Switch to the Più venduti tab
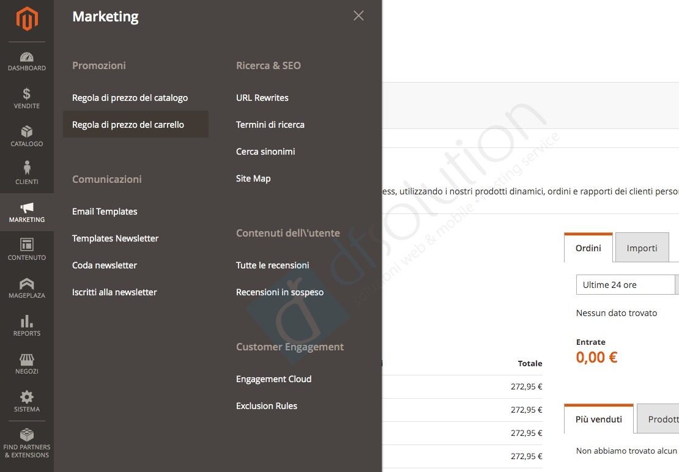The width and height of the screenshot is (679, 472). pyautogui.click(x=598, y=419)
